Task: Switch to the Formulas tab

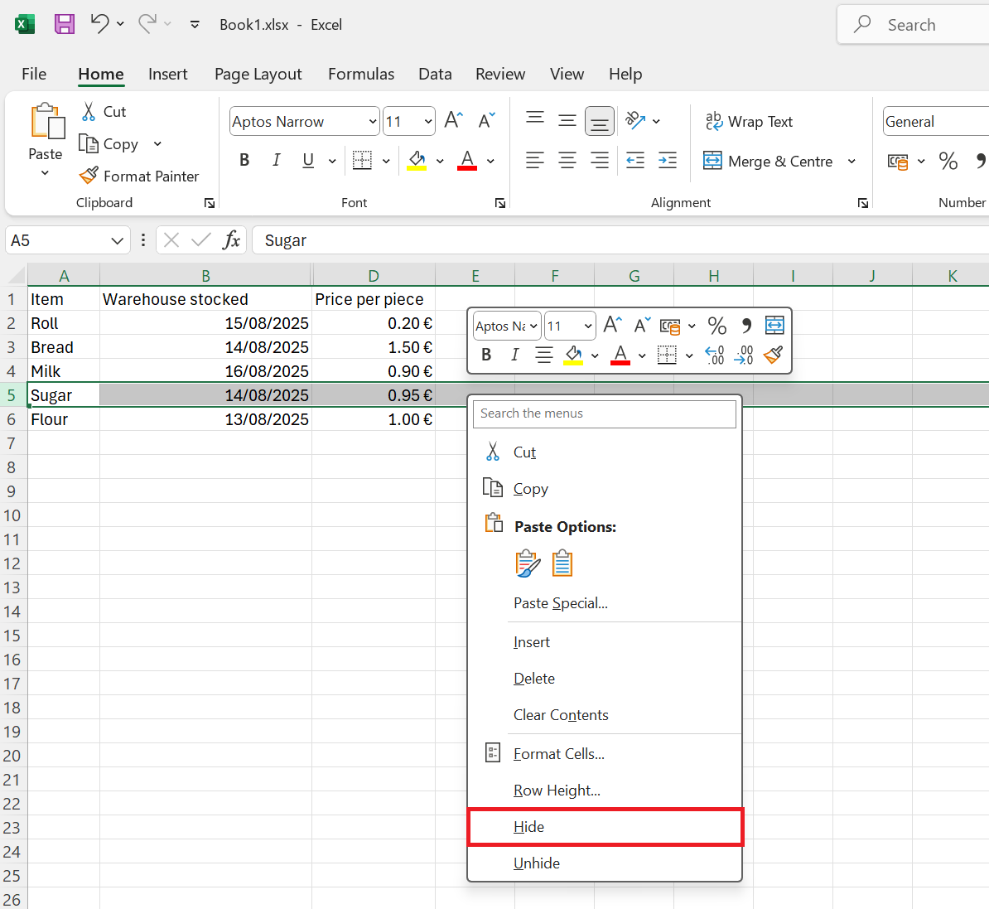Action: click(361, 74)
